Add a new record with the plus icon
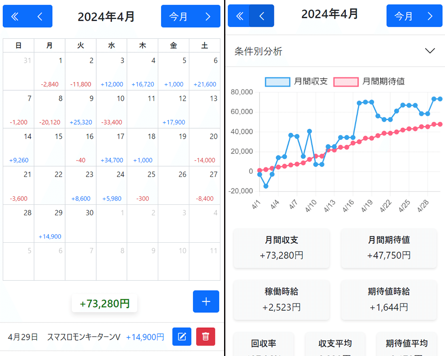Image resolution: width=445 pixels, height=356 pixels. click(x=206, y=301)
